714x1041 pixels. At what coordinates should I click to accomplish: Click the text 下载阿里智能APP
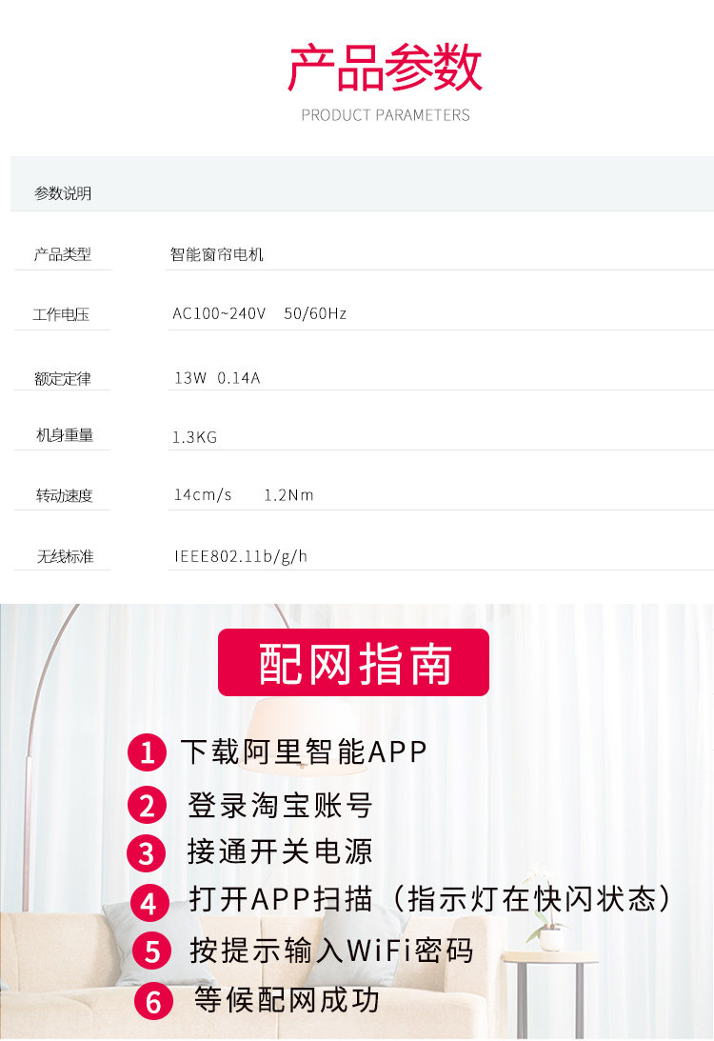click(304, 751)
